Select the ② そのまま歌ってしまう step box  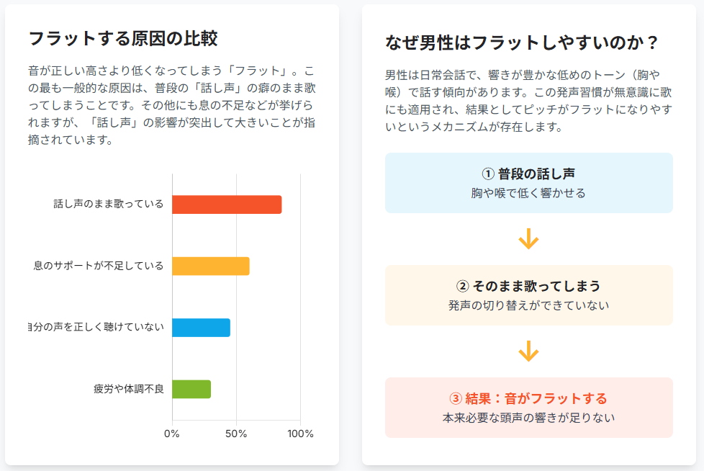(x=528, y=295)
